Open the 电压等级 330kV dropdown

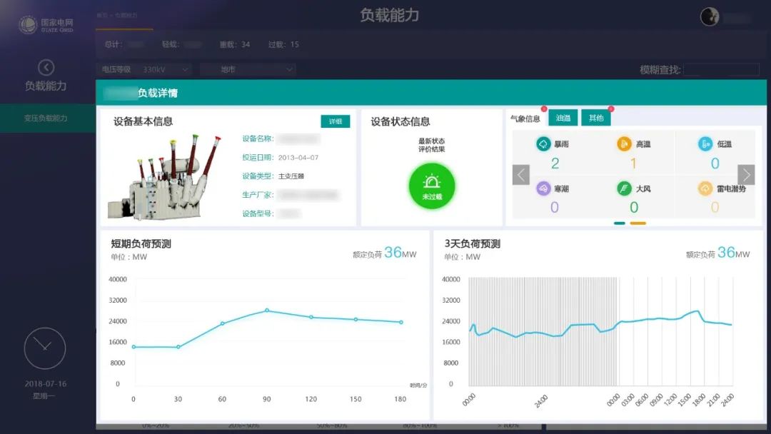coord(144,69)
